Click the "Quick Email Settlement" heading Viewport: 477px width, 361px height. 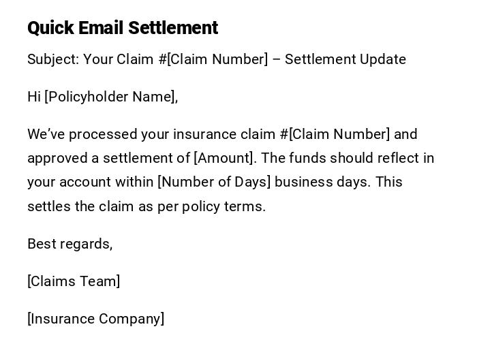(123, 28)
